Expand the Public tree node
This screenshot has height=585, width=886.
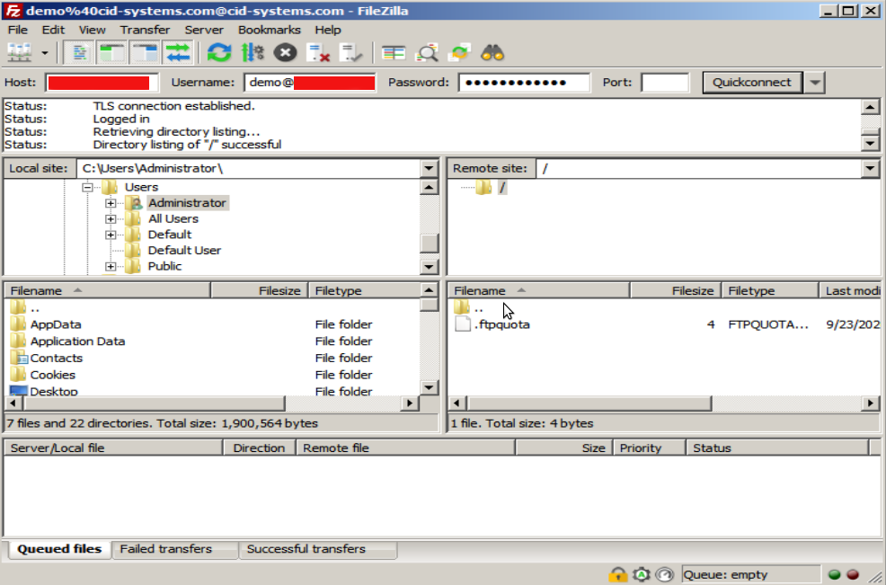[x=111, y=266]
